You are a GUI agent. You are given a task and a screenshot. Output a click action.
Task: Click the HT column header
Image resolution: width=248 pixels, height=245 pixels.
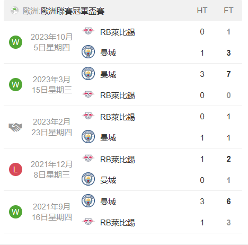[x=202, y=11]
